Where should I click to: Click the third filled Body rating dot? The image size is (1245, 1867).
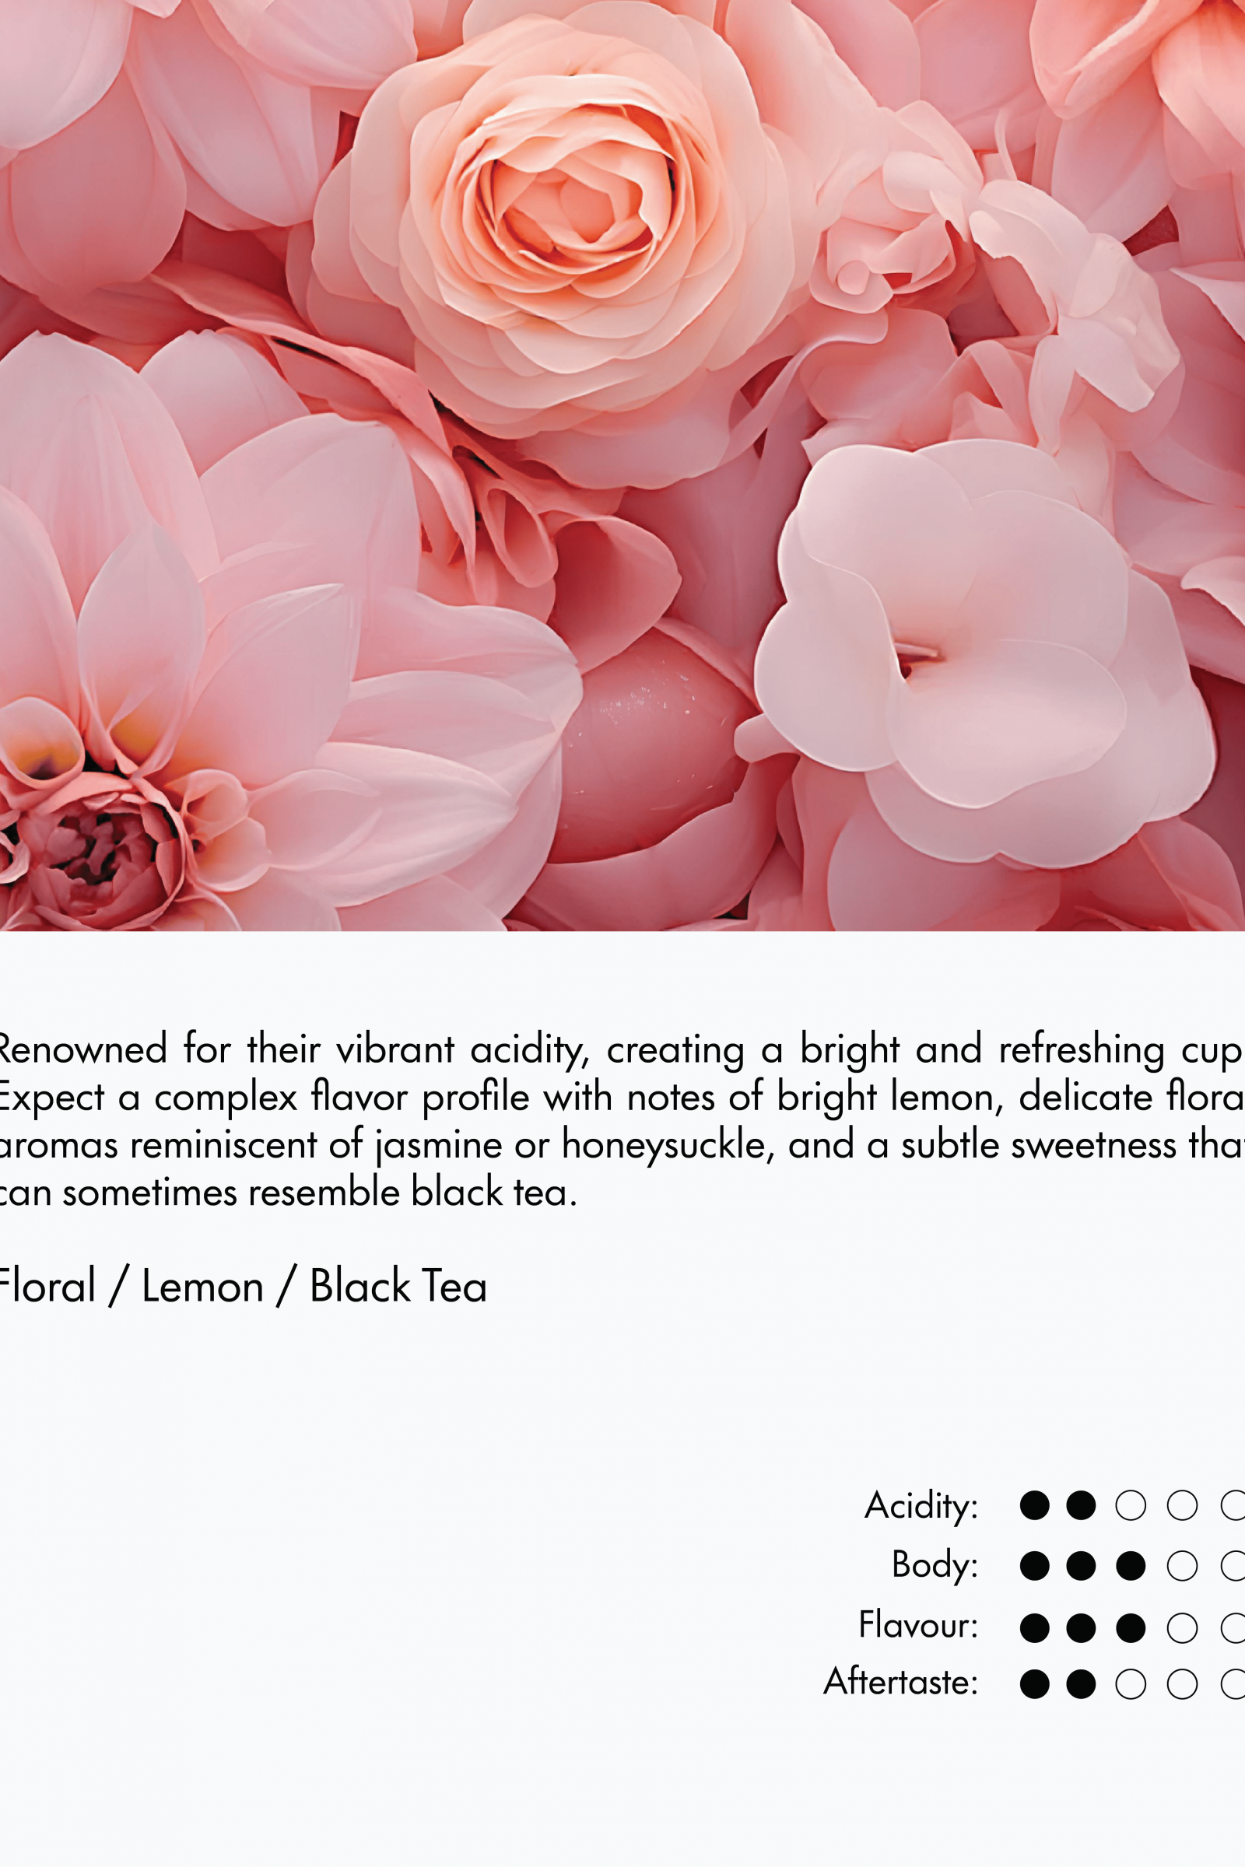[1131, 1566]
